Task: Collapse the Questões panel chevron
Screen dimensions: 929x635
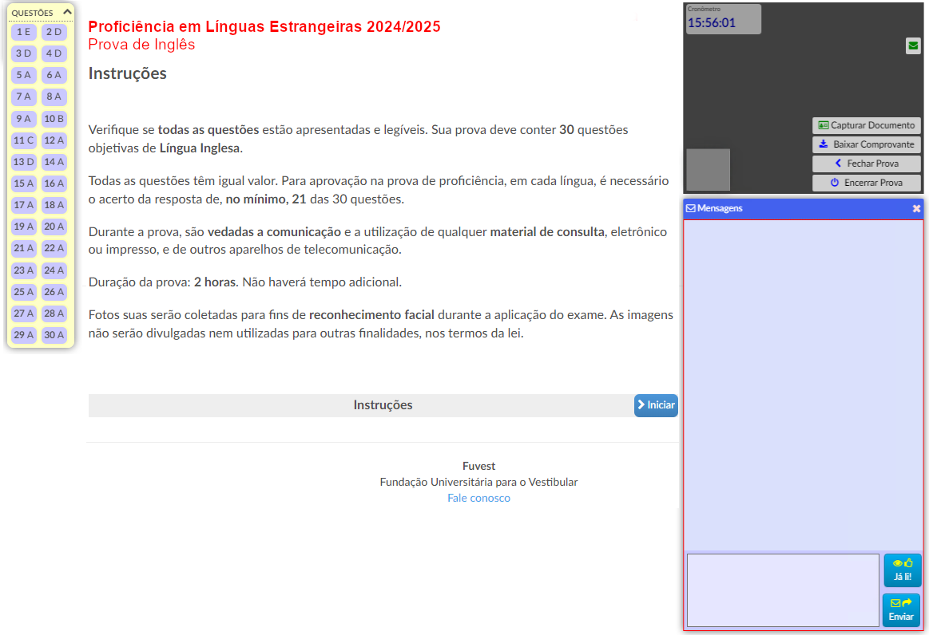Action: click(67, 13)
